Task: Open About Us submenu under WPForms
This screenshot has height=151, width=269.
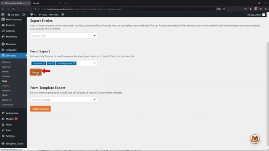Action: pos(7,100)
